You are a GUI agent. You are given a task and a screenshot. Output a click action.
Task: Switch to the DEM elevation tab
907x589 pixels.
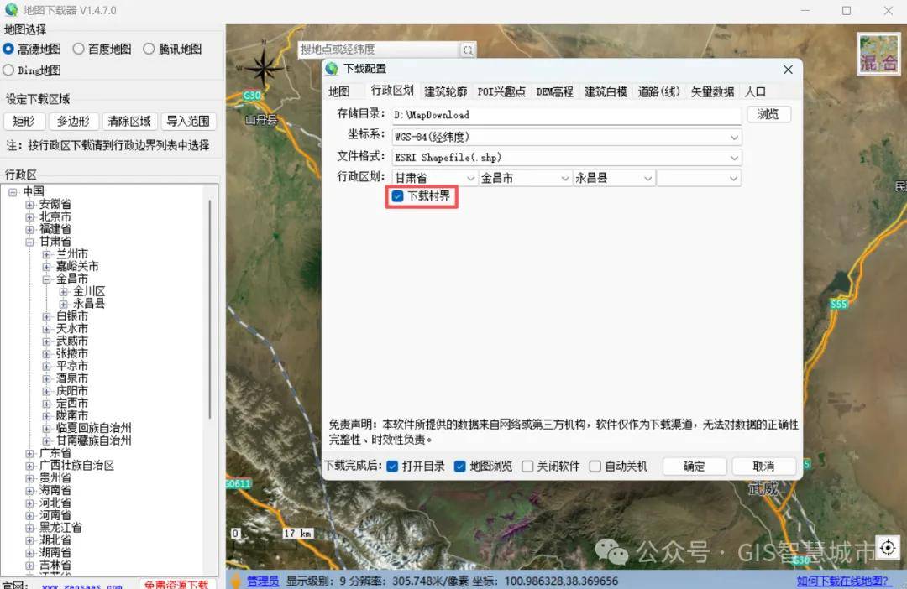pos(554,91)
